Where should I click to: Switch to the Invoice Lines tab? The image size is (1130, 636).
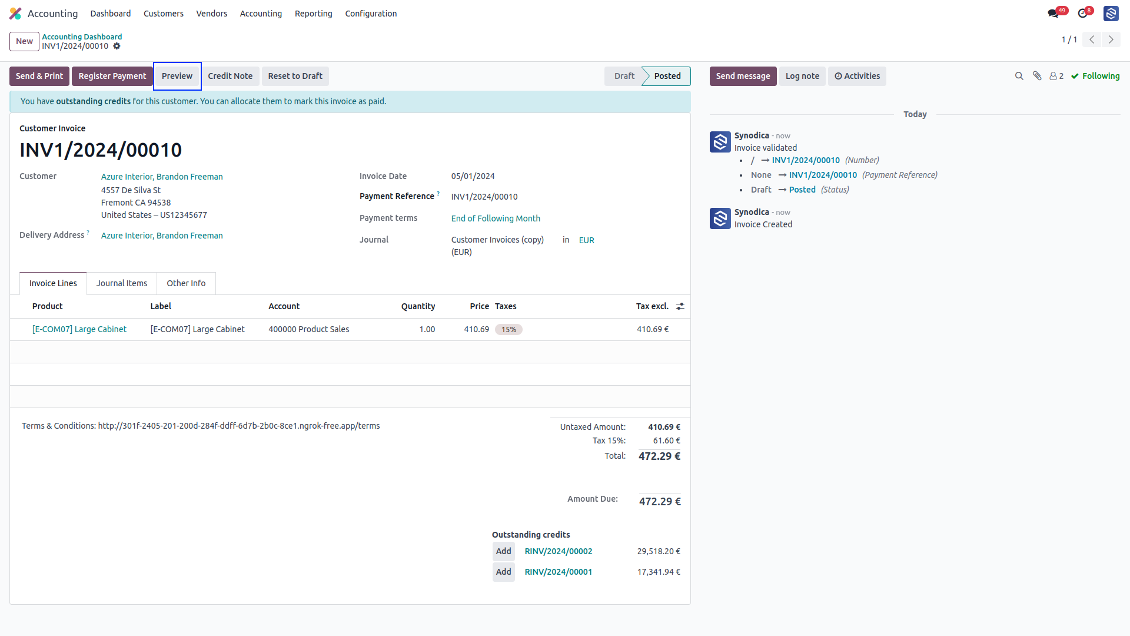pos(53,283)
